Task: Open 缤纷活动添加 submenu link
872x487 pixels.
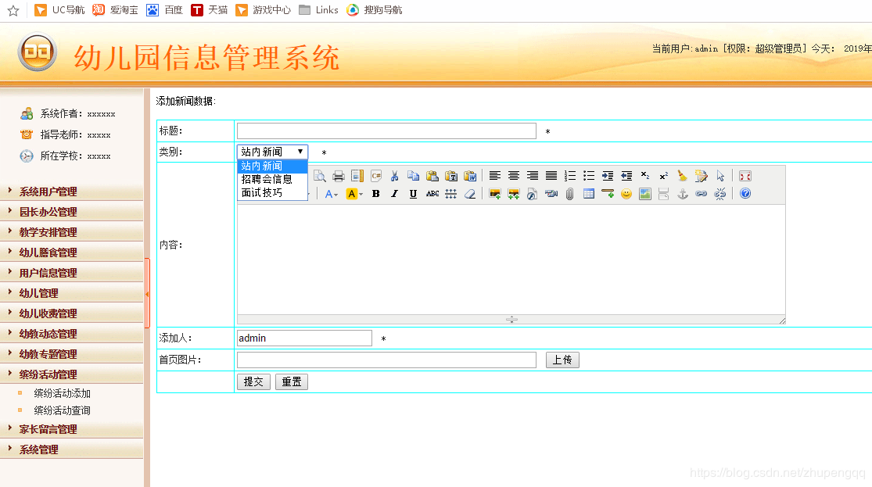Action: tap(63, 393)
